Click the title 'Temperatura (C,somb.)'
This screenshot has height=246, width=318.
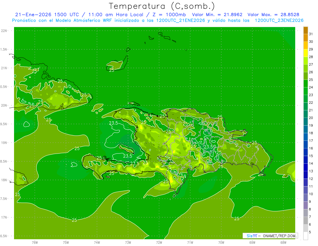(x=162, y=6)
